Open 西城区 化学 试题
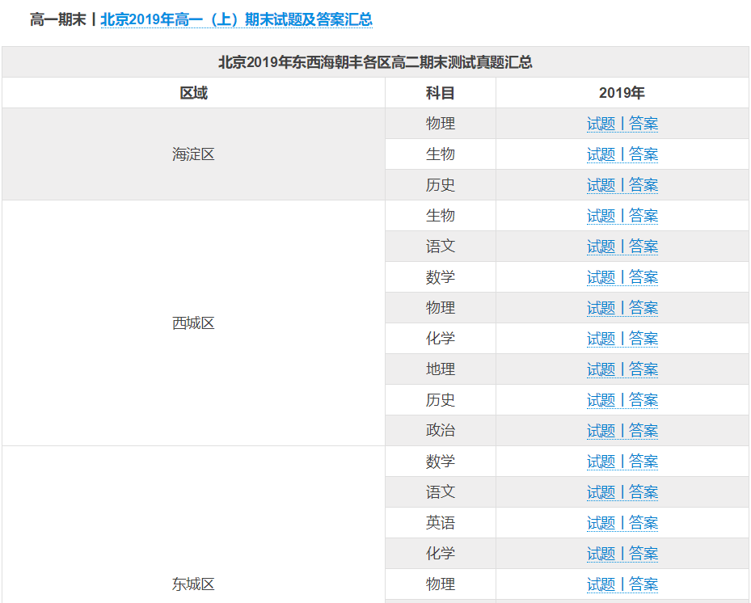The width and height of the screenshot is (751, 603). click(601, 338)
